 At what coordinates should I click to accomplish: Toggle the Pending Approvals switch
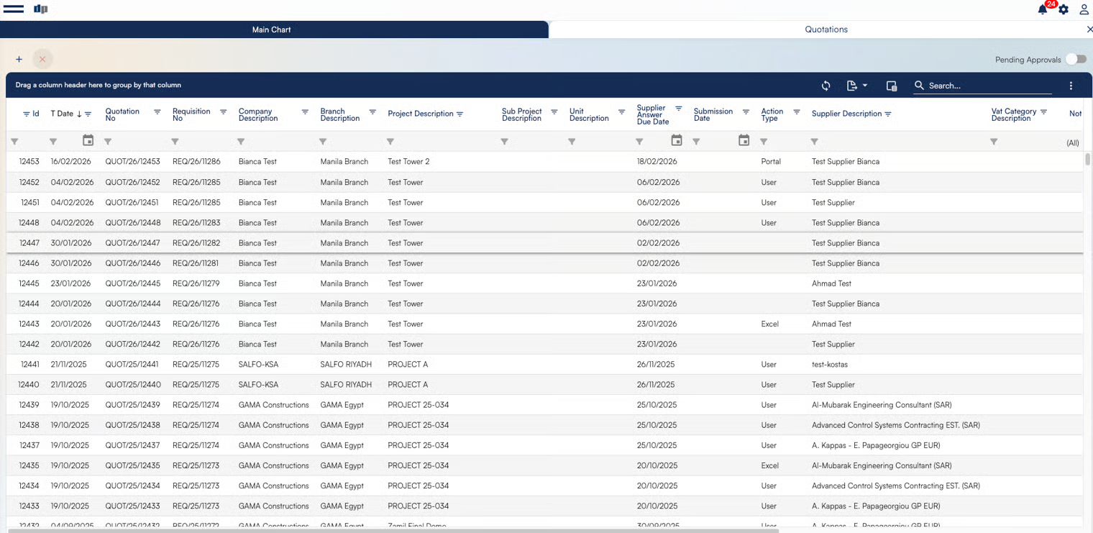point(1075,60)
